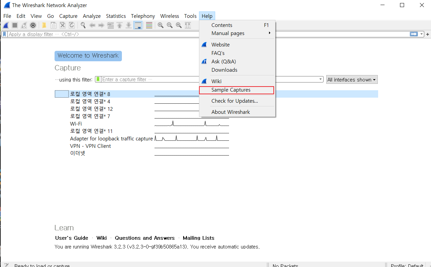Click the Go to specified packet icon

pos(110,25)
